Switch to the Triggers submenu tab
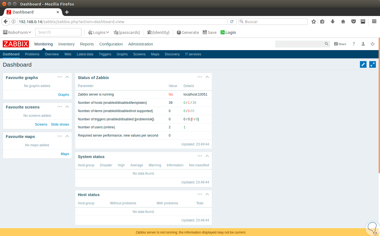Screen dimensions: 380x236 [105, 54]
